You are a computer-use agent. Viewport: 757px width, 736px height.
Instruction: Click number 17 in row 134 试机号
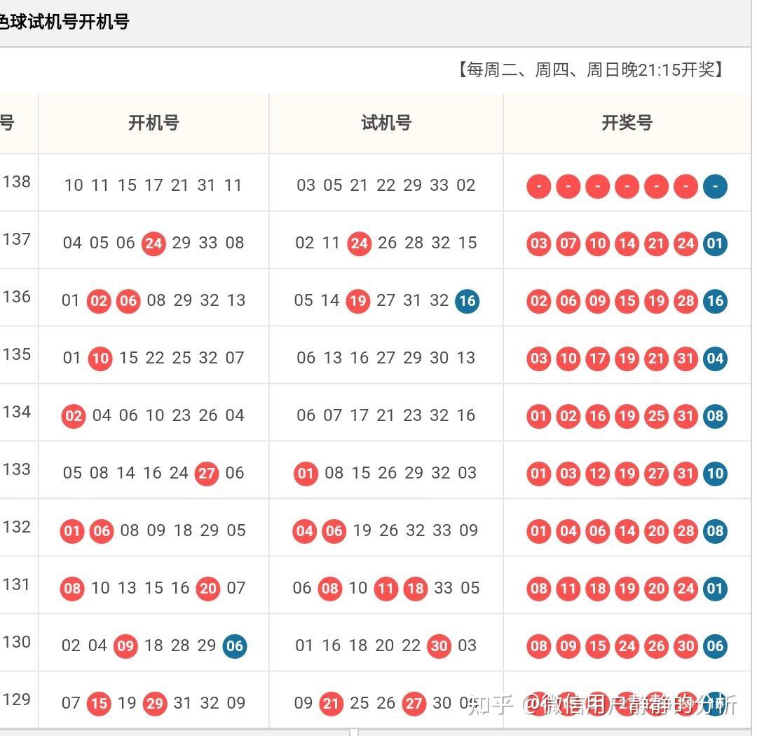pyautogui.click(x=359, y=415)
